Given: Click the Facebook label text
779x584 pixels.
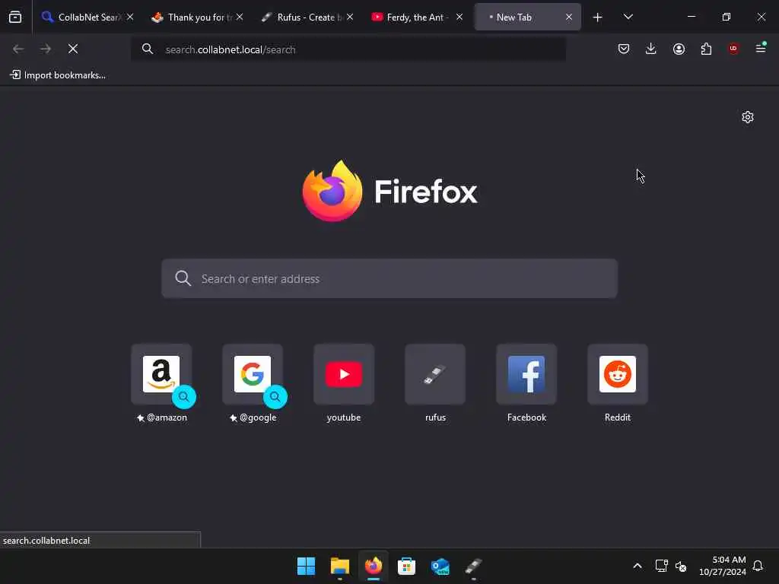Looking at the screenshot, I should point(526,417).
